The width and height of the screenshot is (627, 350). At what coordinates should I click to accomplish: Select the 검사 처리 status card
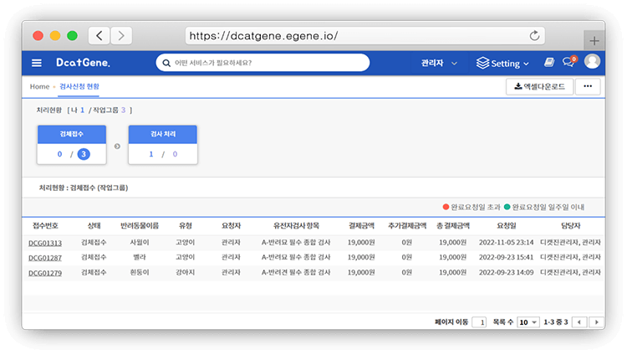tap(162, 145)
